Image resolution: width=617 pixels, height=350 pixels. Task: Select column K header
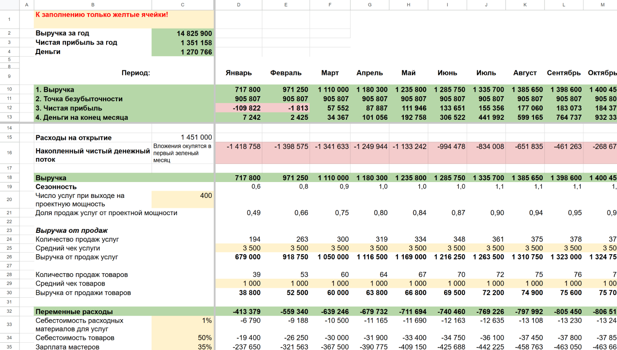pyautogui.click(x=525, y=5)
